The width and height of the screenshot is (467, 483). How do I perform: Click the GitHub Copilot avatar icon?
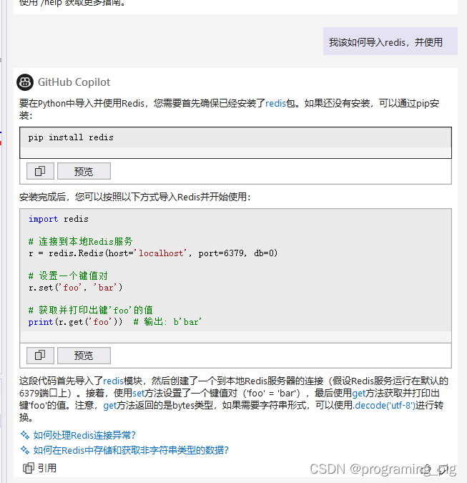25,82
